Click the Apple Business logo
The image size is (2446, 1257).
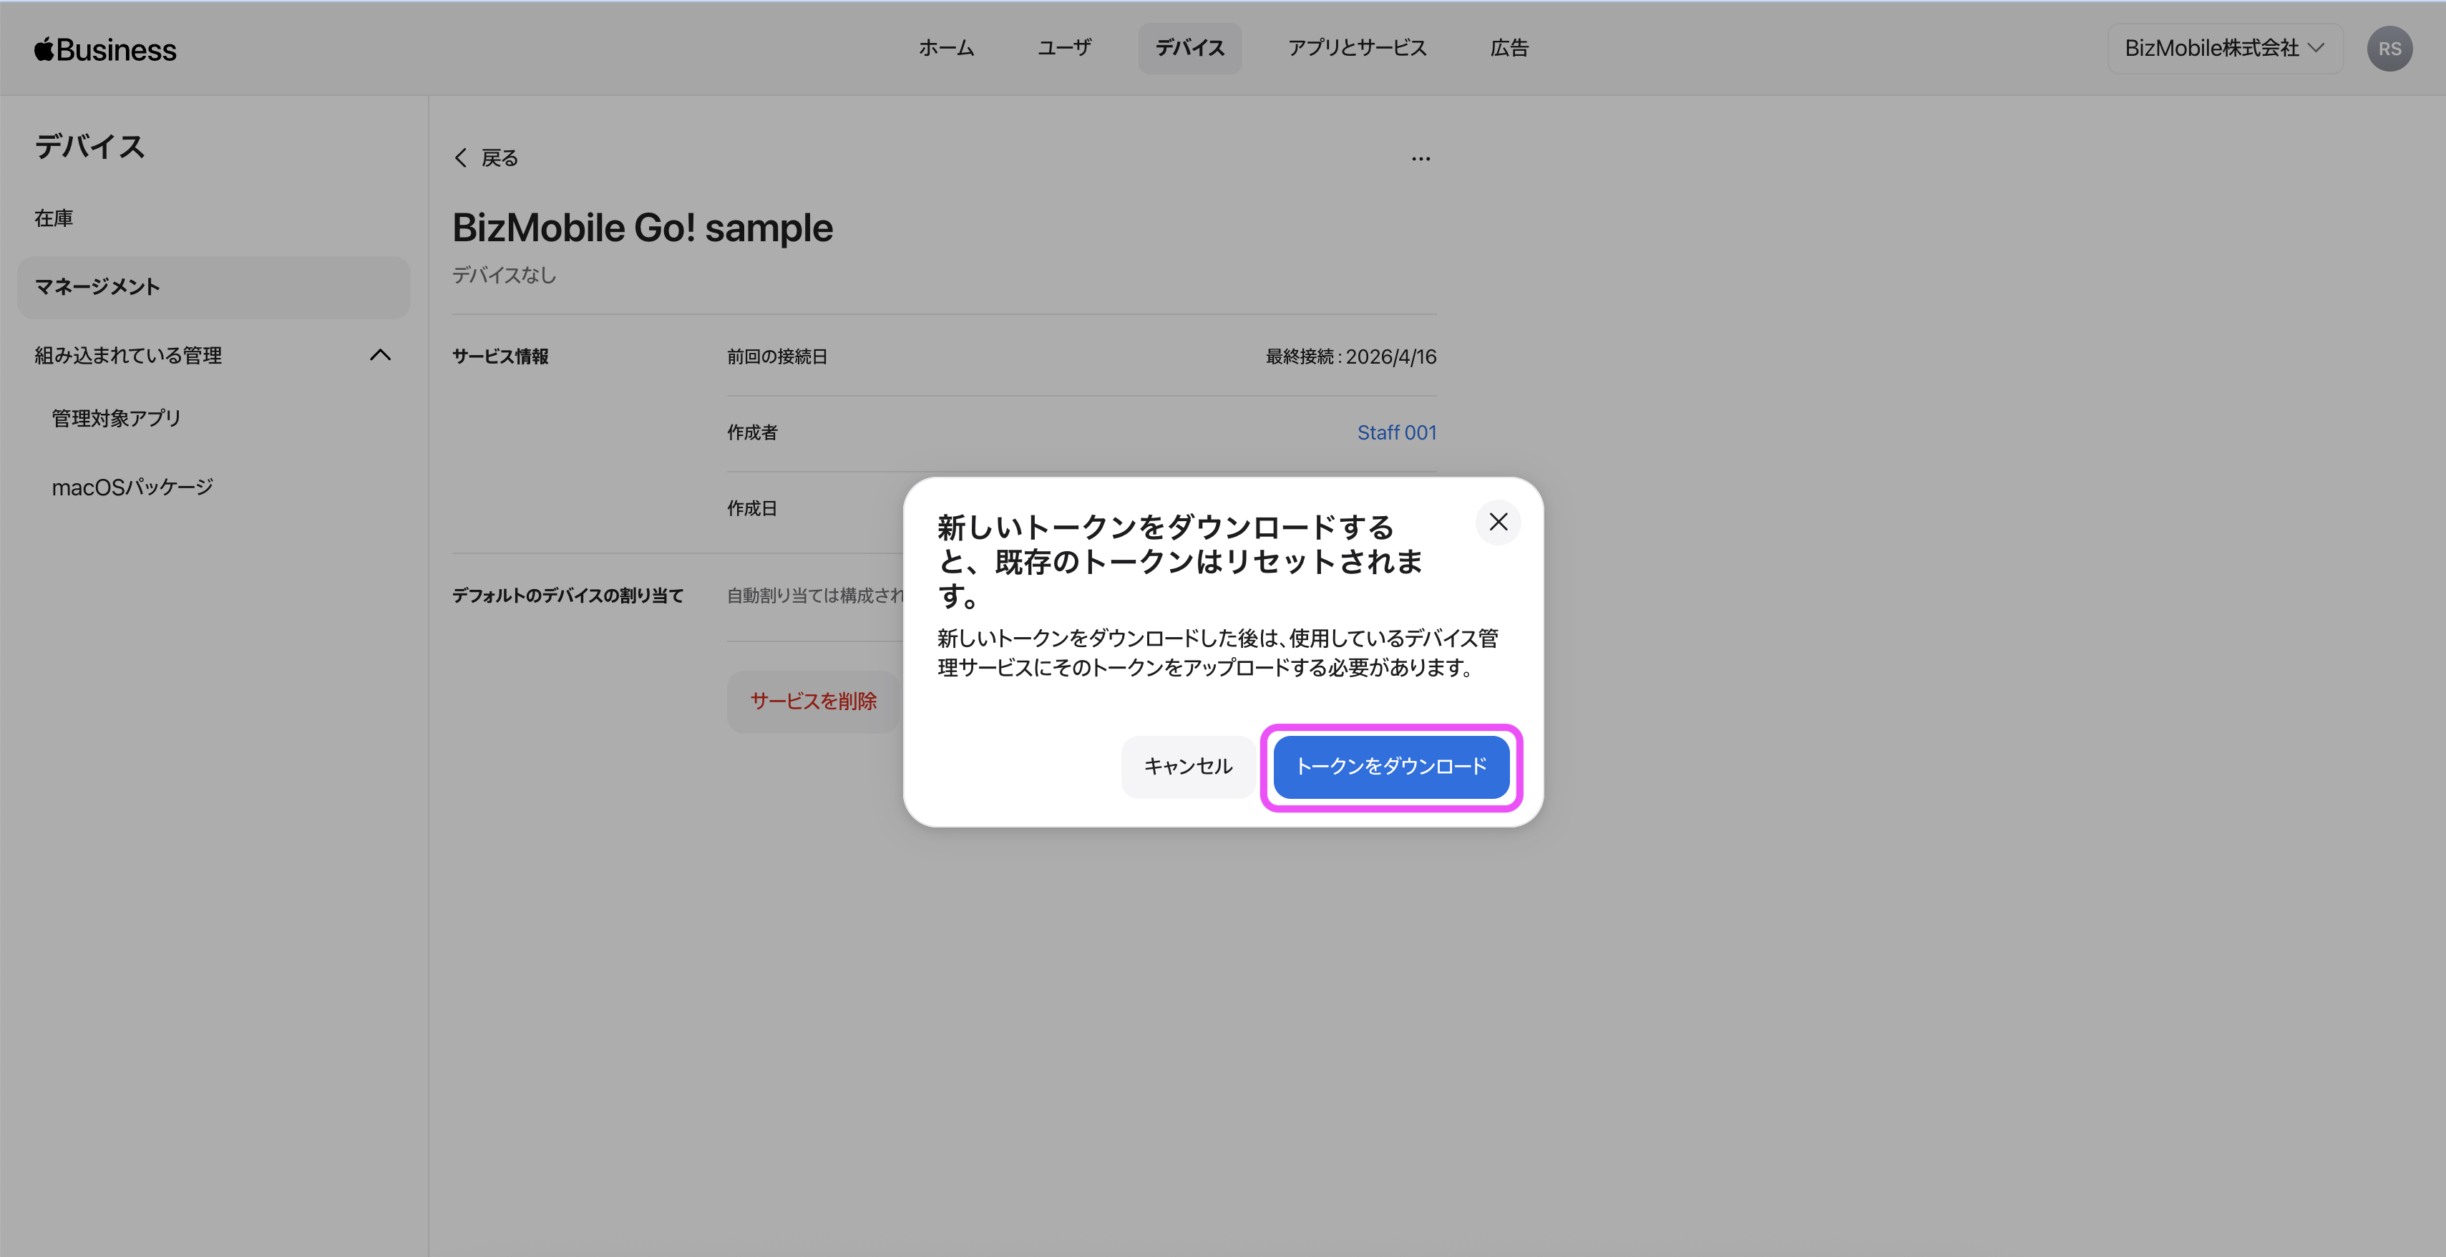click(105, 49)
